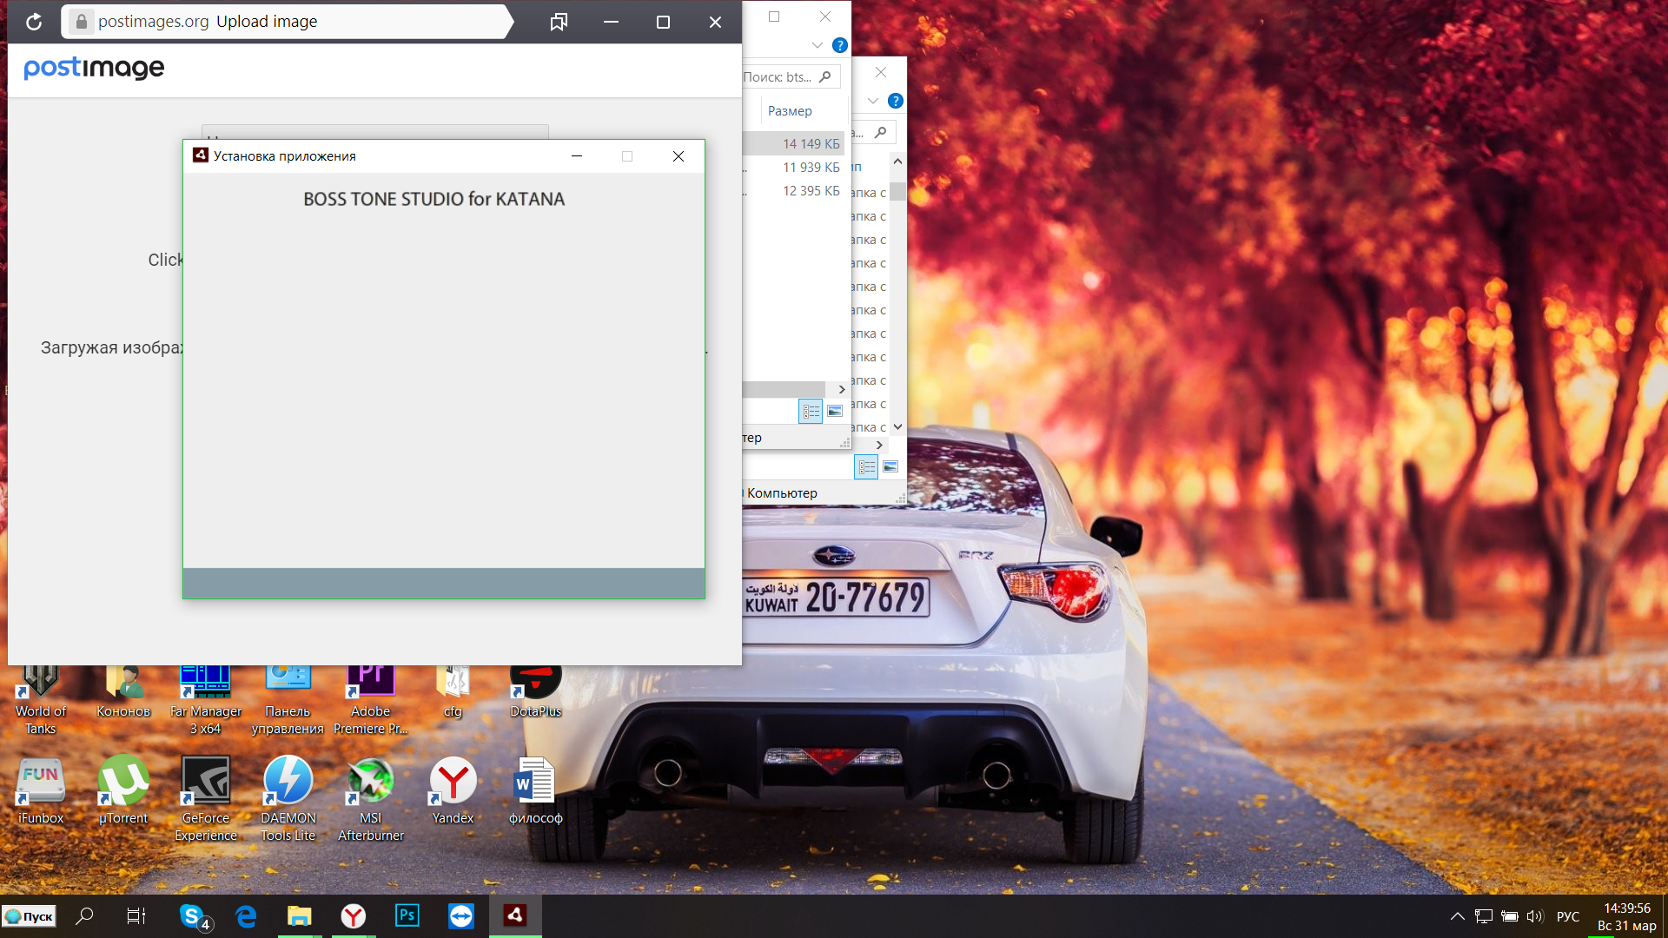Click the bookmarks icon in browser title bar
This screenshot has height=938, width=1668.
pyautogui.click(x=559, y=22)
